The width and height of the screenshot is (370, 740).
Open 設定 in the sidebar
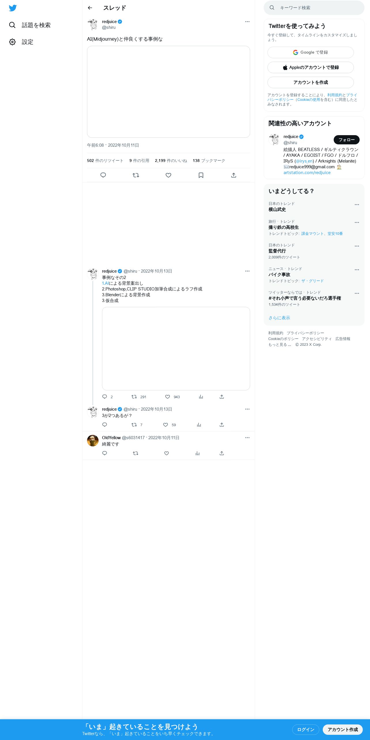pyautogui.click(x=21, y=42)
